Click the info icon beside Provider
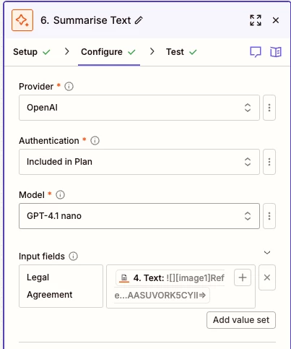The height and width of the screenshot is (349, 291). click(69, 86)
